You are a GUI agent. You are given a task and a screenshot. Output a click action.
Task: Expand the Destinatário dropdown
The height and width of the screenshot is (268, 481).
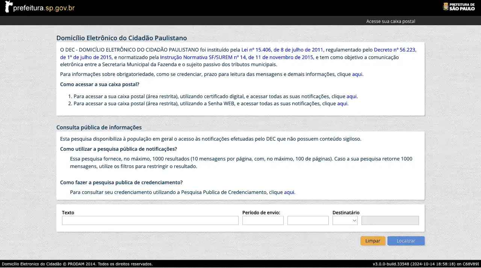tap(345, 221)
